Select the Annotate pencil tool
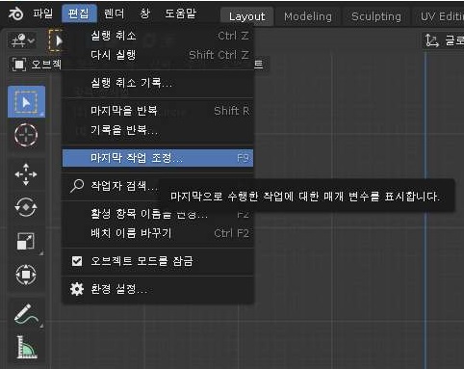The height and width of the screenshot is (369, 464). click(x=26, y=314)
